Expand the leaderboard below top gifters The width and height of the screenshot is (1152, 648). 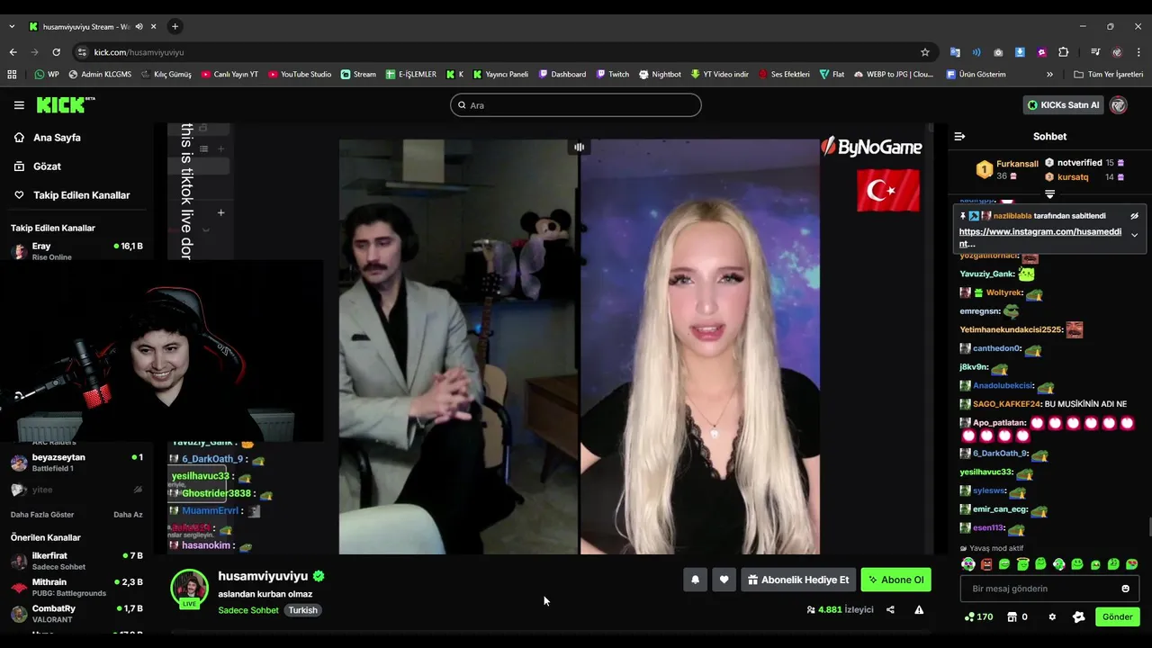pyautogui.click(x=1049, y=193)
